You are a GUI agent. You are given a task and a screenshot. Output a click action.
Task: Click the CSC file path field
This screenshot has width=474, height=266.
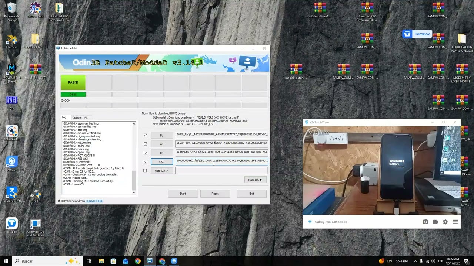(x=221, y=161)
